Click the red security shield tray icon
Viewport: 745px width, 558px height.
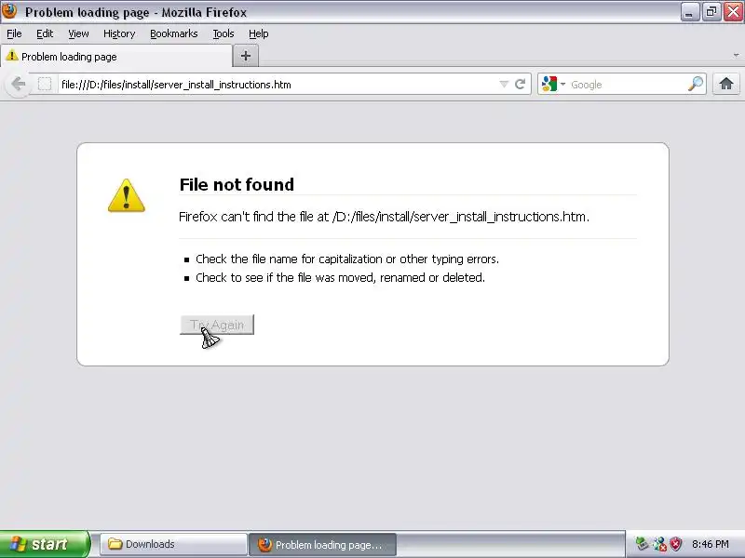pyautogui.click(x=675, y=544)
